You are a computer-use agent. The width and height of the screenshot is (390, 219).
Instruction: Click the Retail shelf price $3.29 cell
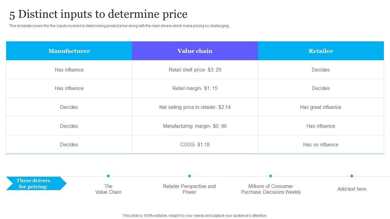[x=195, y=70]
